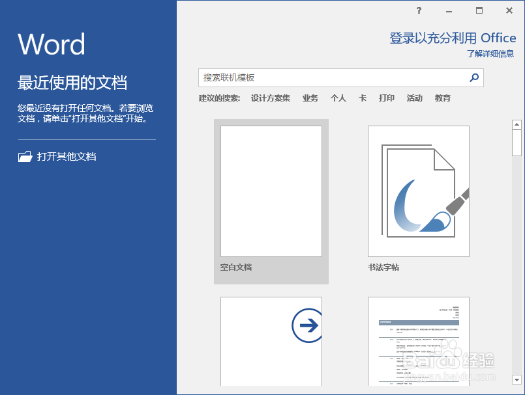Open the resume-style template thumbnail
Viewport: 525px width, 395px height.
[419, 341]
